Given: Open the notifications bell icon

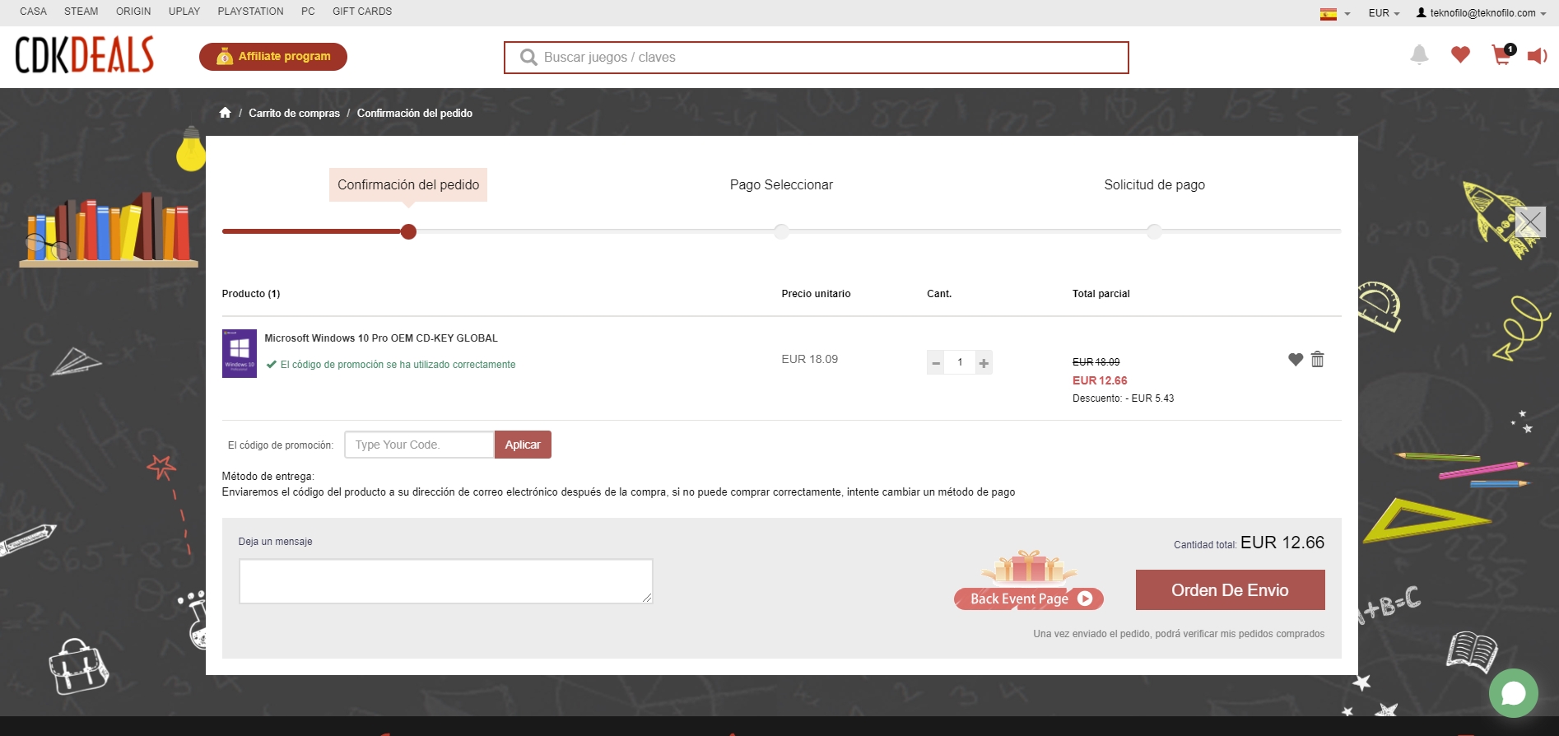Looking at the screenshot, I should tap(1419, 55).
